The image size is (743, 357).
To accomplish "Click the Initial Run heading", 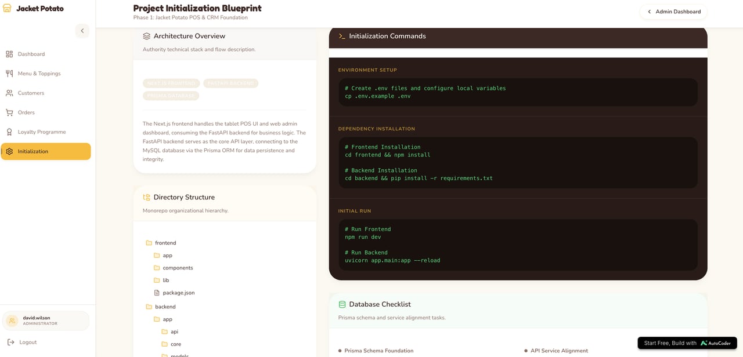I will [355, 211].
